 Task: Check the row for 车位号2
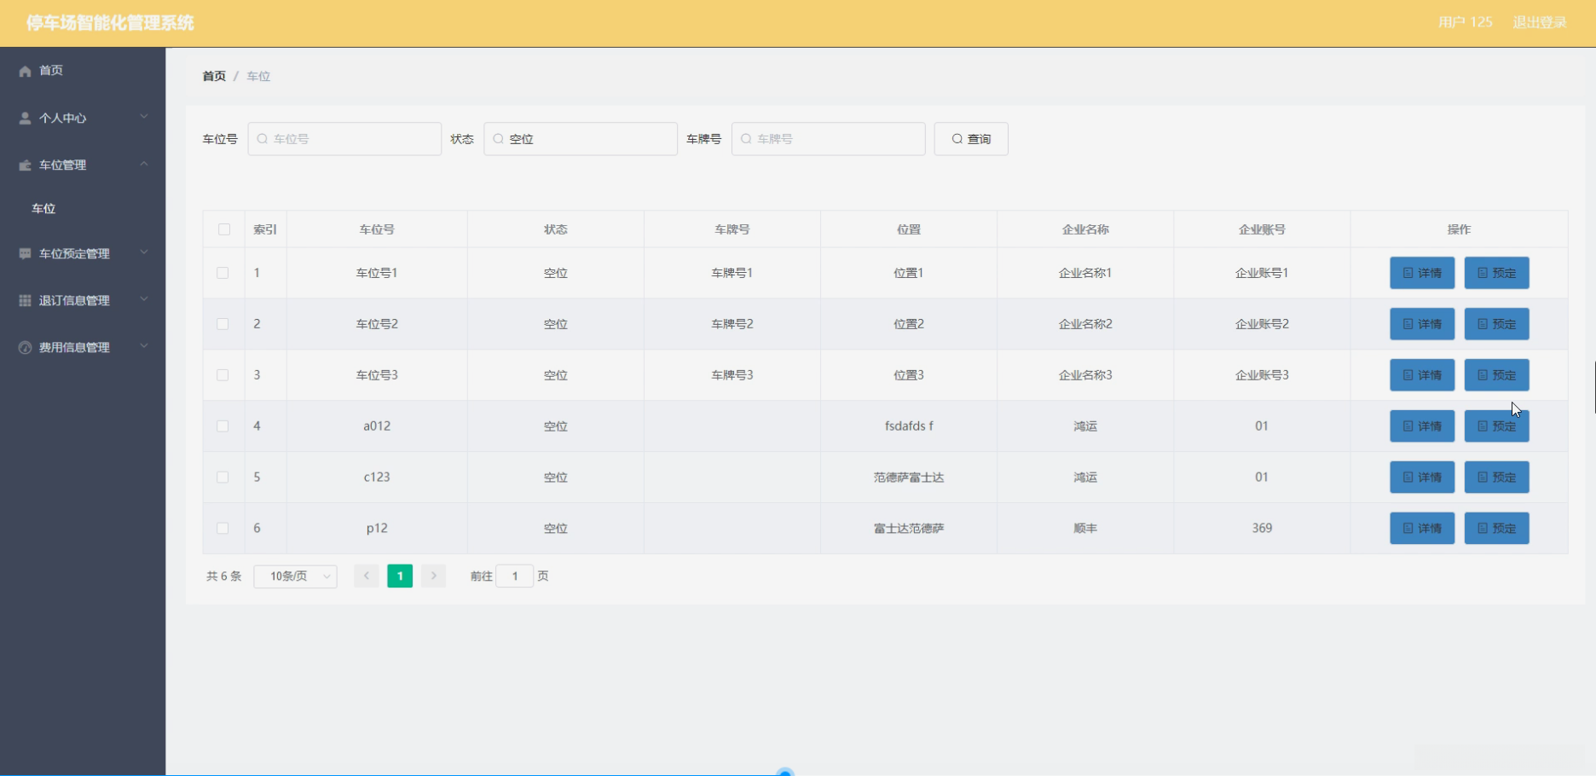click(223, 324)
